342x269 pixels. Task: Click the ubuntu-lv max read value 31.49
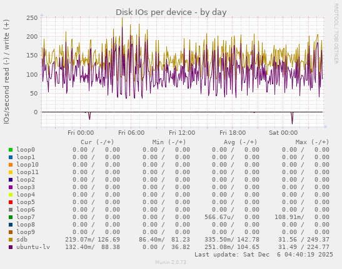(x=288, y=247)
